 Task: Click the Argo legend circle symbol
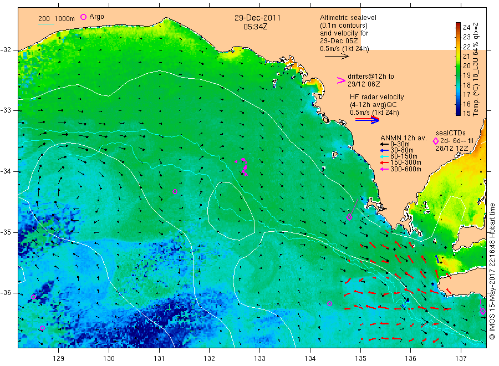click(x=83, y=17)
